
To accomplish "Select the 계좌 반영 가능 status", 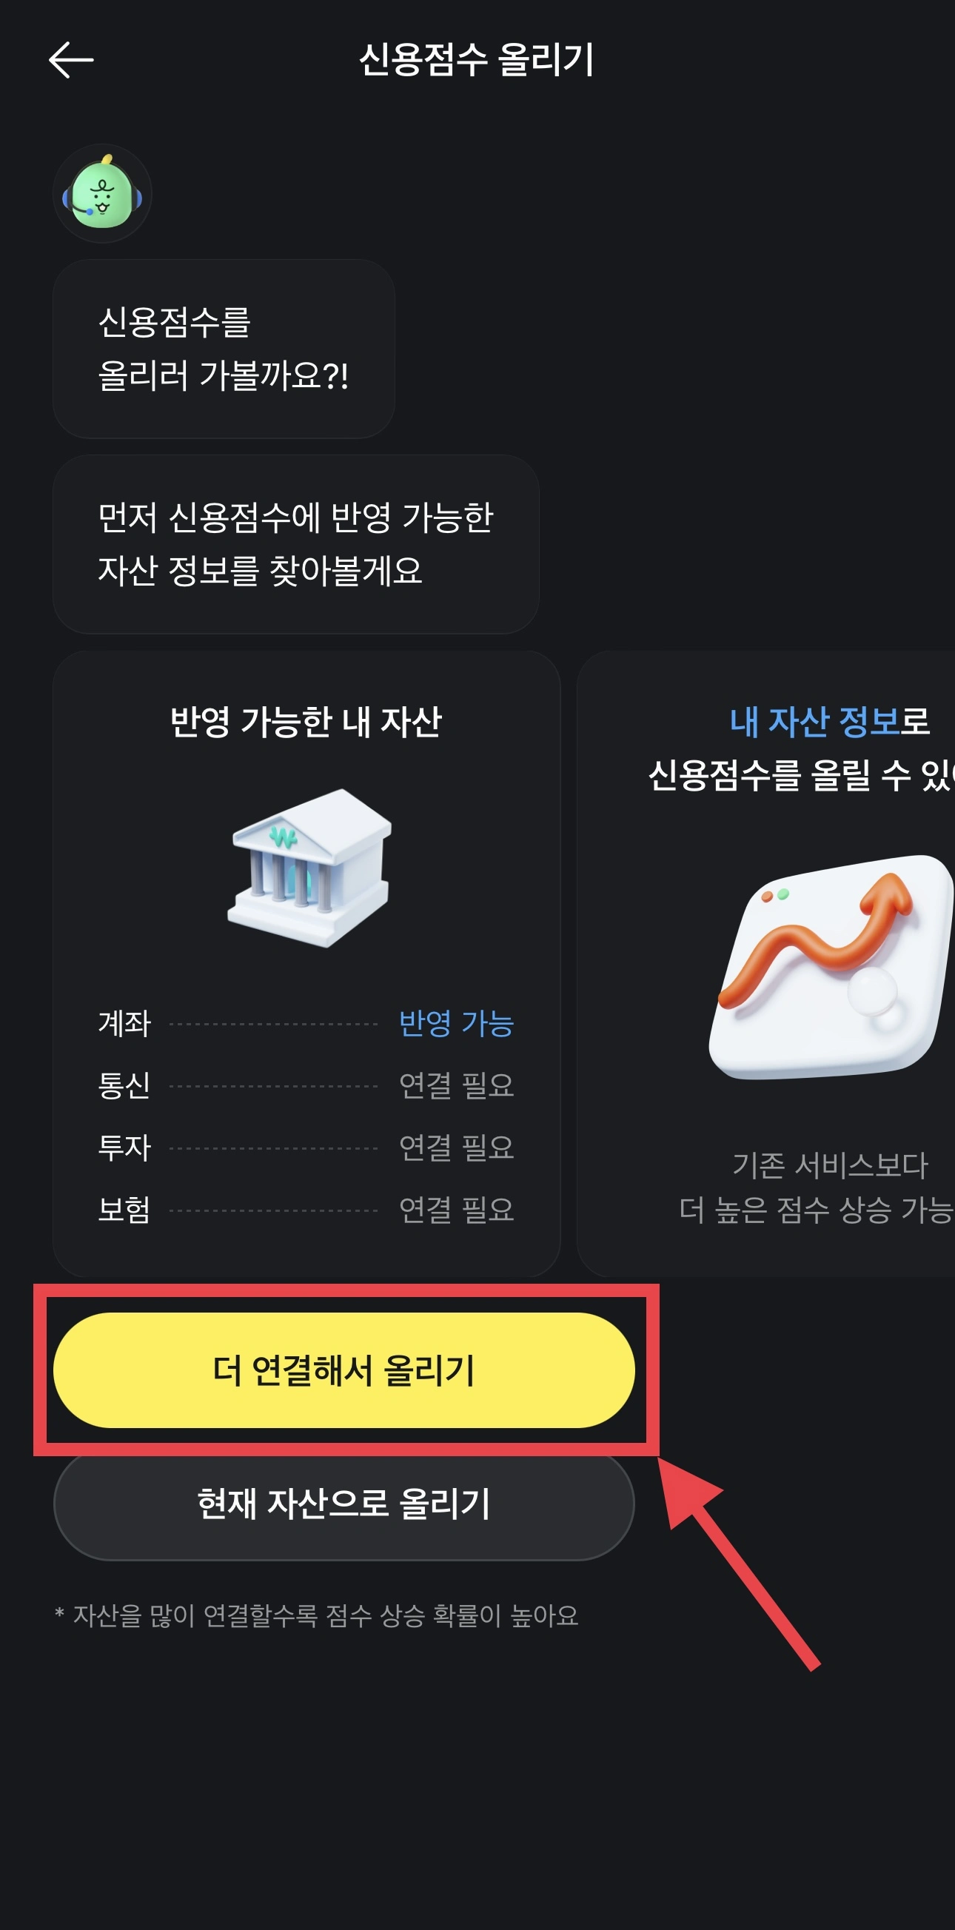I will pos(456,1023).
